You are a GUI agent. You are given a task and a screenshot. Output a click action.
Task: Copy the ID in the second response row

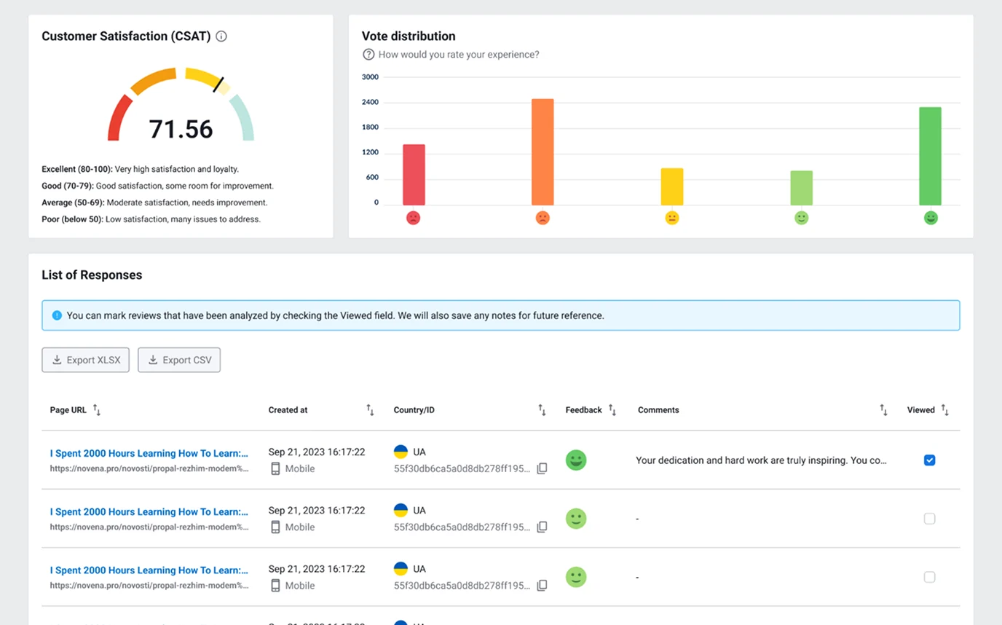[542, 527]
